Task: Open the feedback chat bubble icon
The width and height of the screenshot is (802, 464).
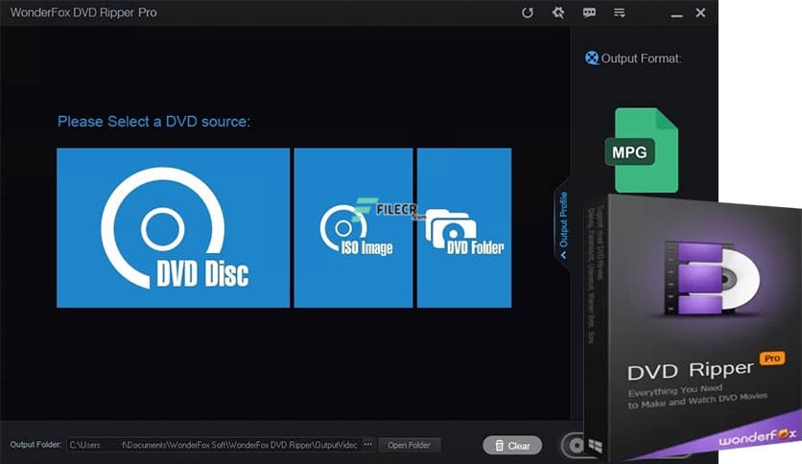Action: click(x=589, y=12)
